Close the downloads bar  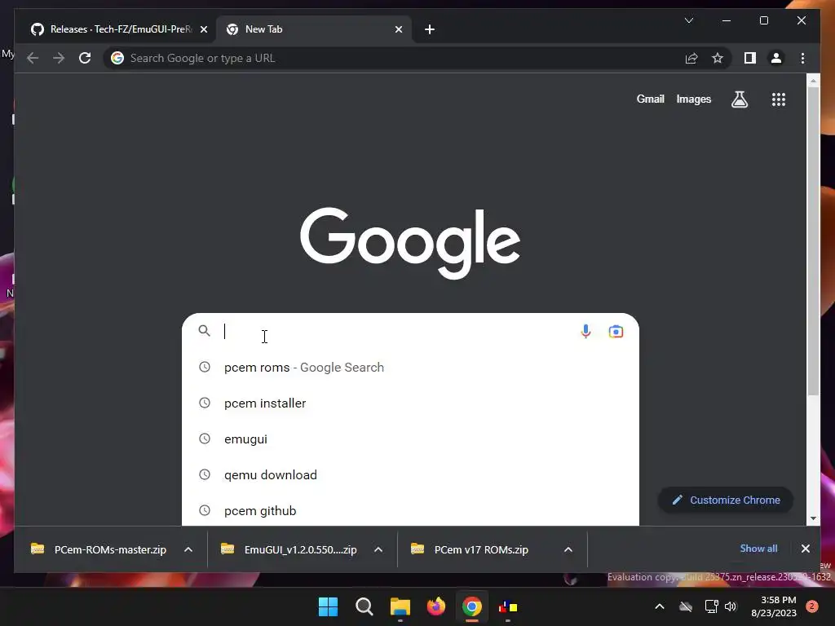tap(805, 549)
